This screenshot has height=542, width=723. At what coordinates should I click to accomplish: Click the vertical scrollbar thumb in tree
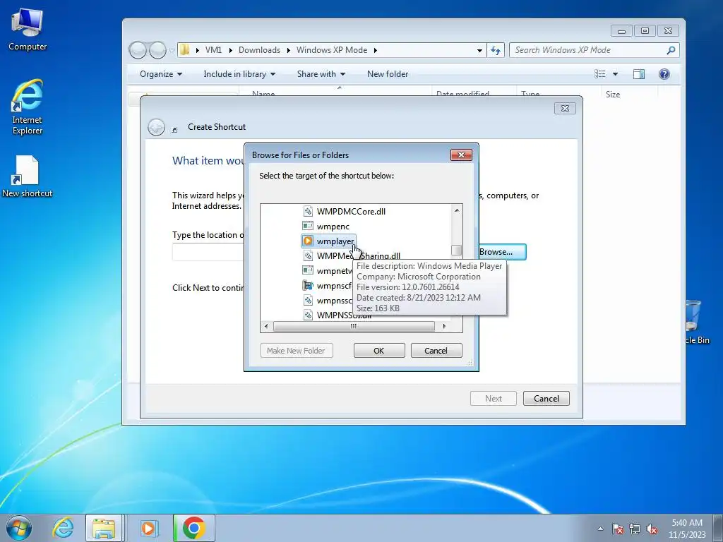click(x=457, y=250)
